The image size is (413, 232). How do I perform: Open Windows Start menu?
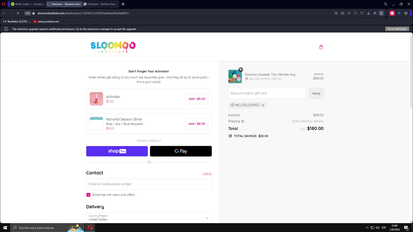5,228
